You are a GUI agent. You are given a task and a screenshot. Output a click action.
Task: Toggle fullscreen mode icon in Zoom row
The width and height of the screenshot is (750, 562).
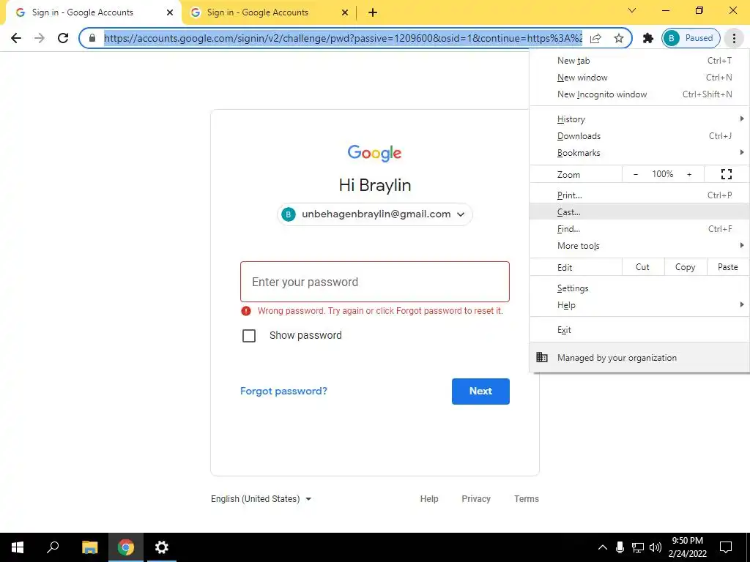(726, 174)
